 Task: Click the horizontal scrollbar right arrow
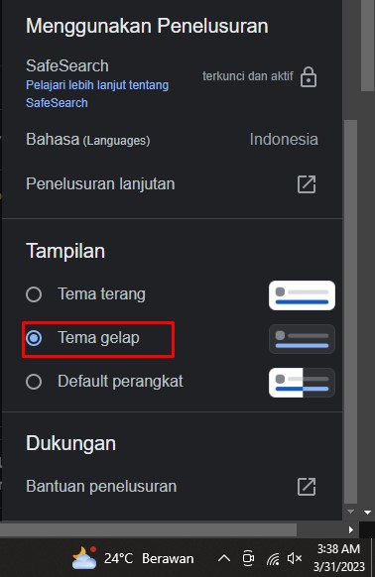(x=350, y=529)
